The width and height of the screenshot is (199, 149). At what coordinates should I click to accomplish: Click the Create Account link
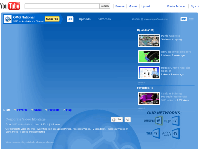pyautogui.click(x=176, y=6)
